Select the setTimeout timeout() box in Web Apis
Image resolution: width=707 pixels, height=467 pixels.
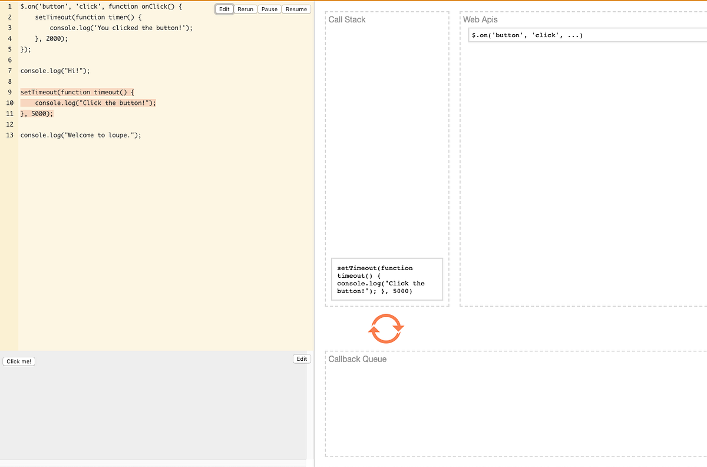387,279
